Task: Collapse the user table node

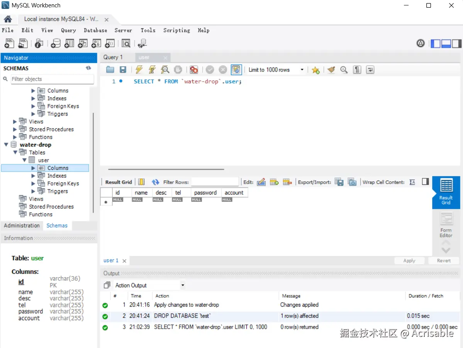Action: coord(24,160)
